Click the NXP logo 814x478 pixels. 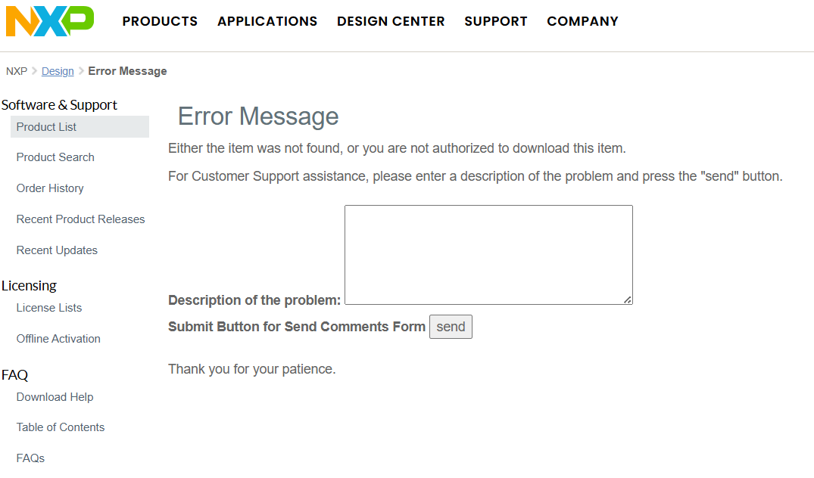(50, 21)
